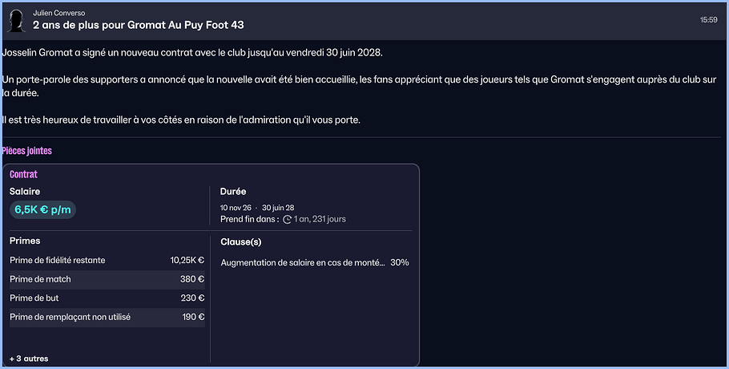Select the 'Pièces jointes' section heading

(27, 151)
